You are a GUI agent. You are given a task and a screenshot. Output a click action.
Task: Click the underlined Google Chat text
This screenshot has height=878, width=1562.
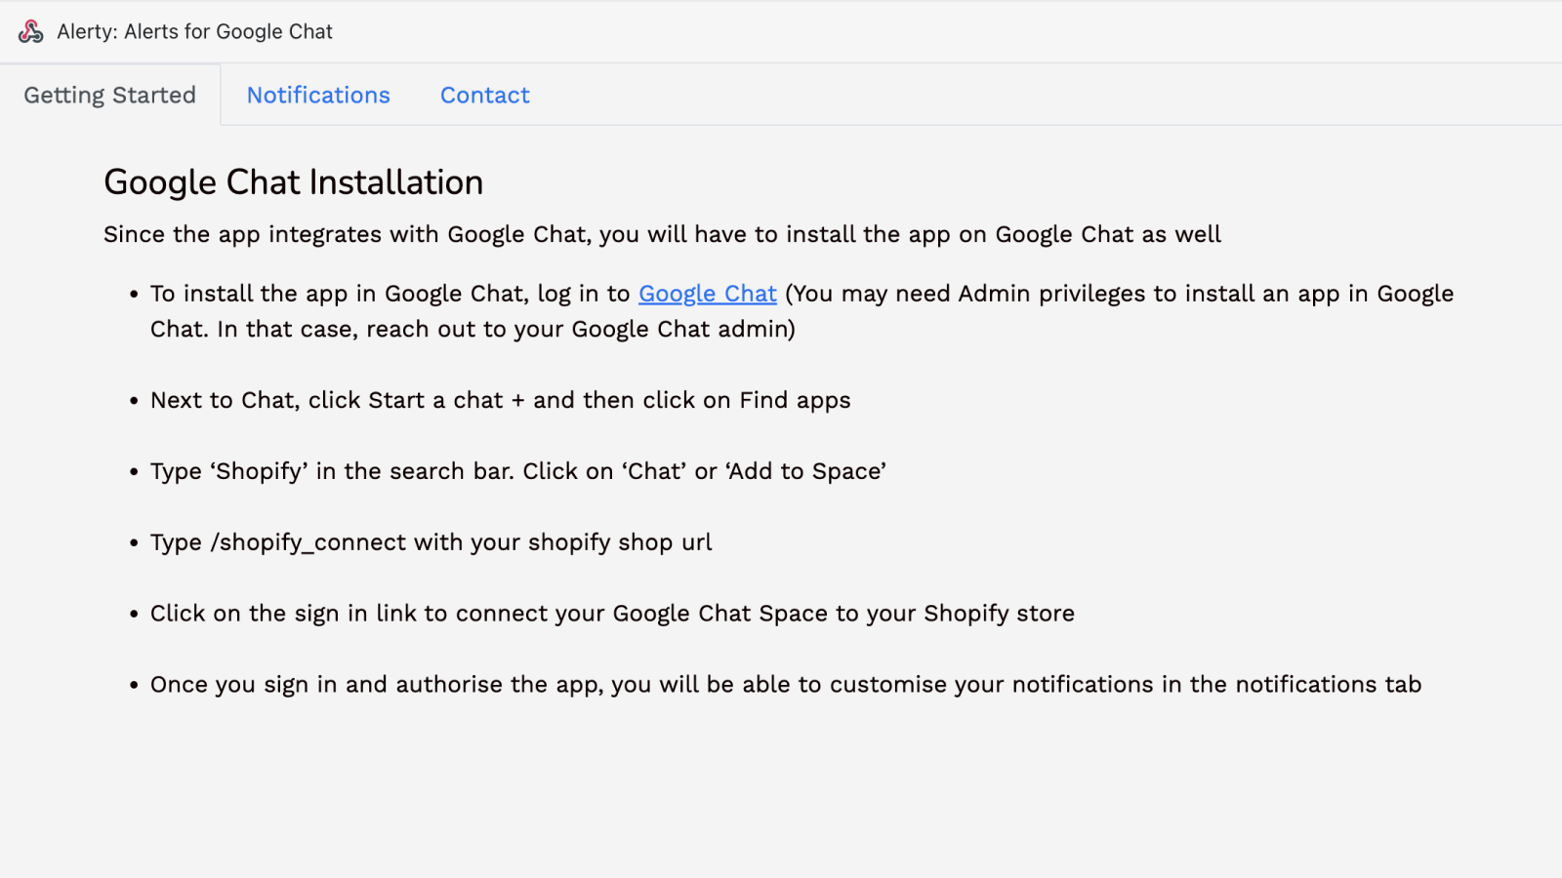(707, 293)
